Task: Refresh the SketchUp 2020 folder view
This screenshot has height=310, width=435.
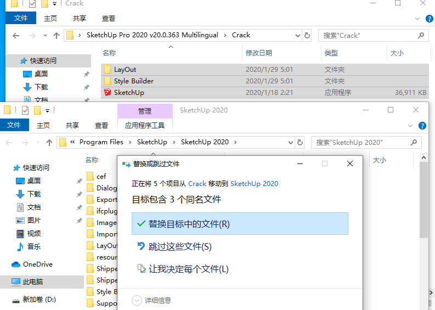Action: click(300, 143)
